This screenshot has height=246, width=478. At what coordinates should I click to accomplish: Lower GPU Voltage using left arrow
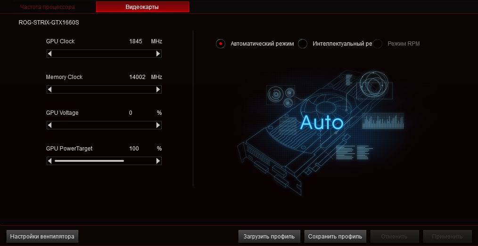pyautogui.click(x=49, y=125)
